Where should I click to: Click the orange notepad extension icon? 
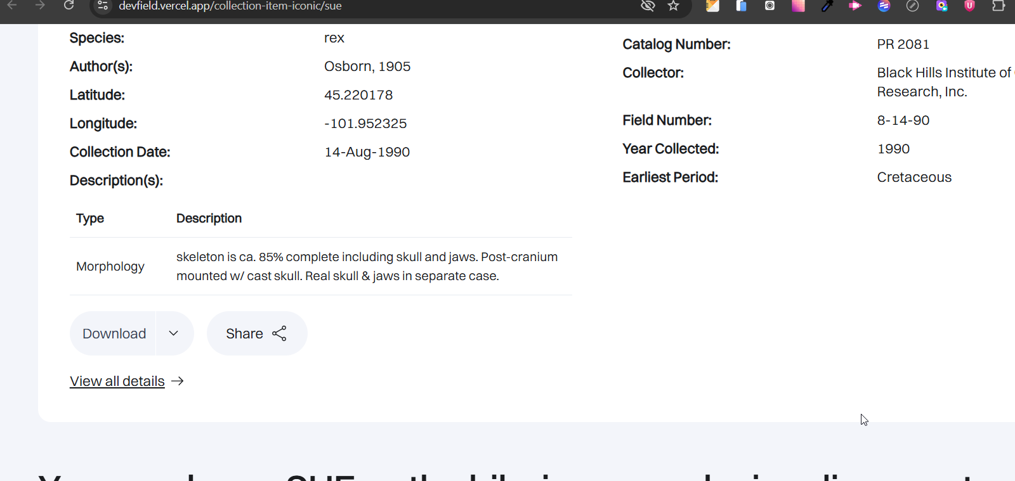pos(712,6)
